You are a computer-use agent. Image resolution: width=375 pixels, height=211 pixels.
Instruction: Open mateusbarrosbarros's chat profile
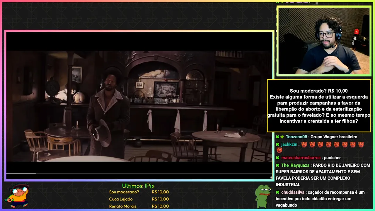[301, 158]
